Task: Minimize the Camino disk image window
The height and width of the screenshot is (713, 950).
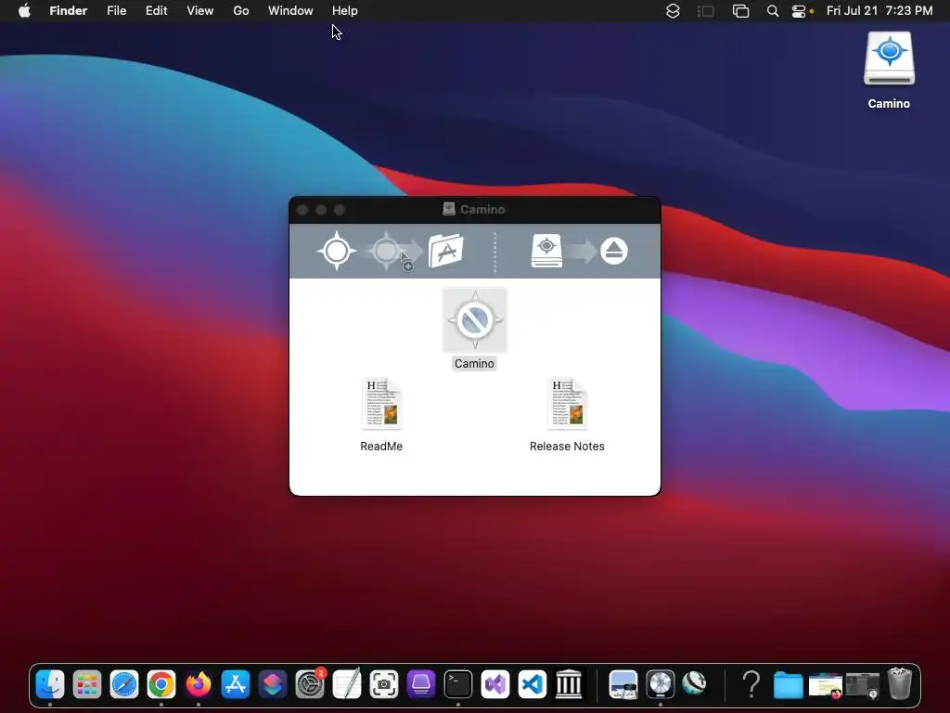Action: 321,210
